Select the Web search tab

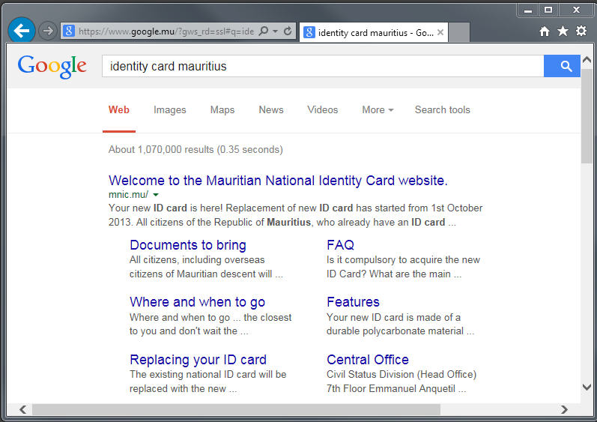coord(119,109)
